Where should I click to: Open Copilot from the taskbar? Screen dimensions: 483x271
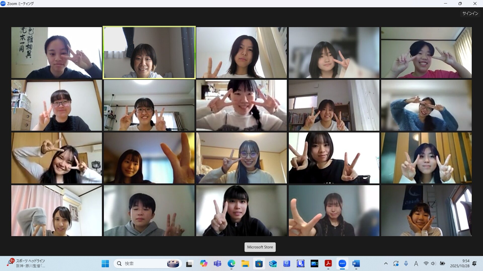[x=204, y=263]
